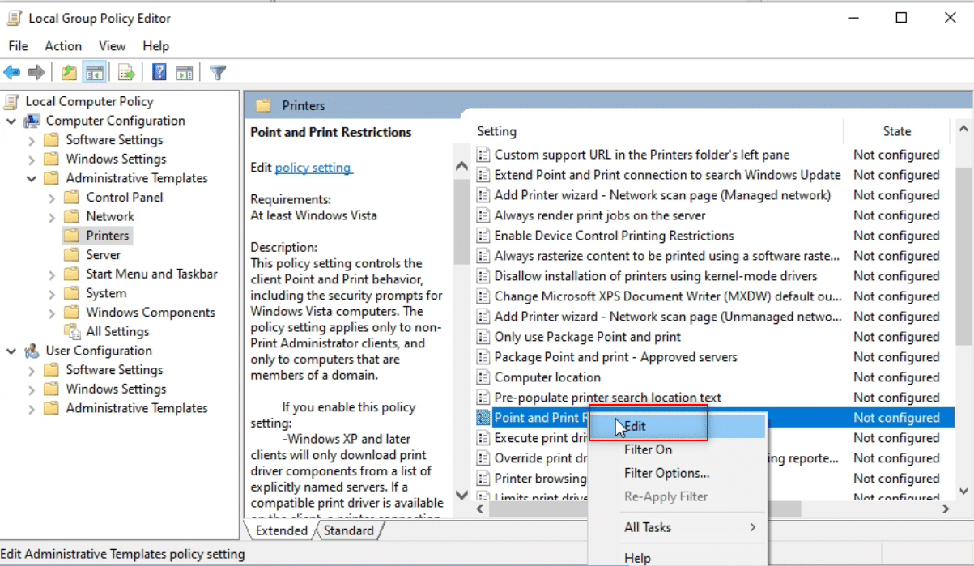The height and width of the screenshot is (566, 974).
Task: Expand the Network node
Action: (52, 217)
